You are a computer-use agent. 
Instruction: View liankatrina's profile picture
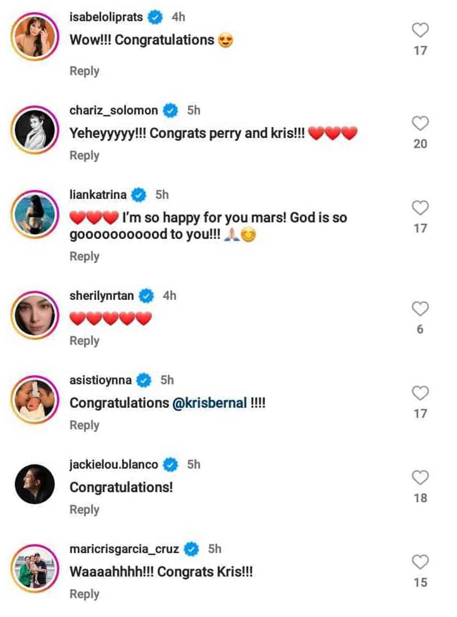35,214
